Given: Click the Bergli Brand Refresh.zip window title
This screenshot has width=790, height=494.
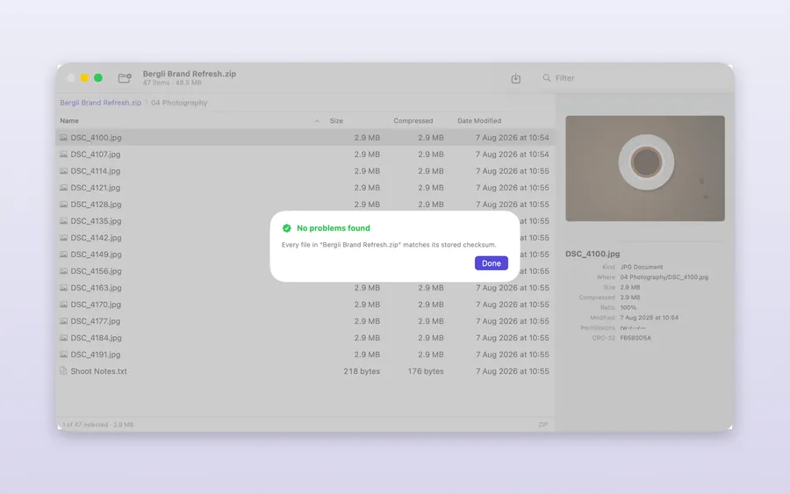Looking at the screenshot, I should (x=189, y=74).
